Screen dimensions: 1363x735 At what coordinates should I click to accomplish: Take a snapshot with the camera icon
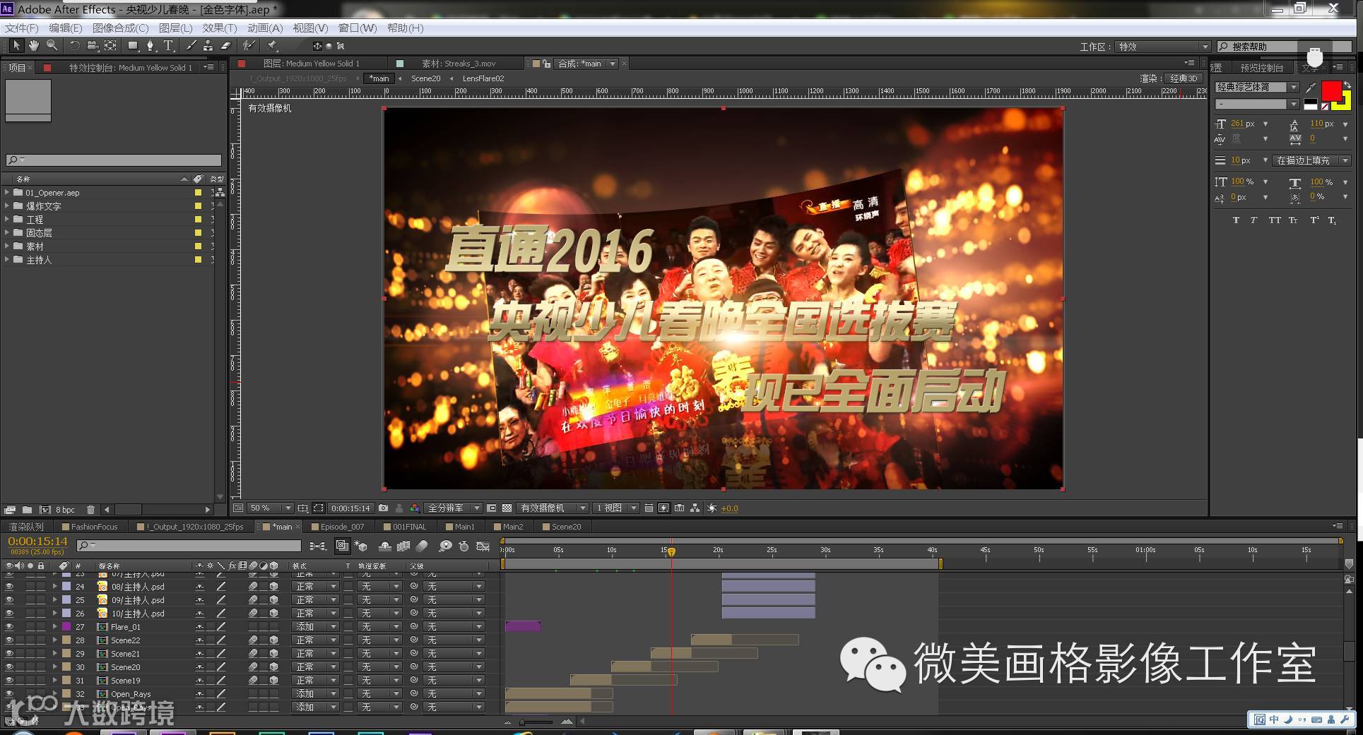[383, 508]
